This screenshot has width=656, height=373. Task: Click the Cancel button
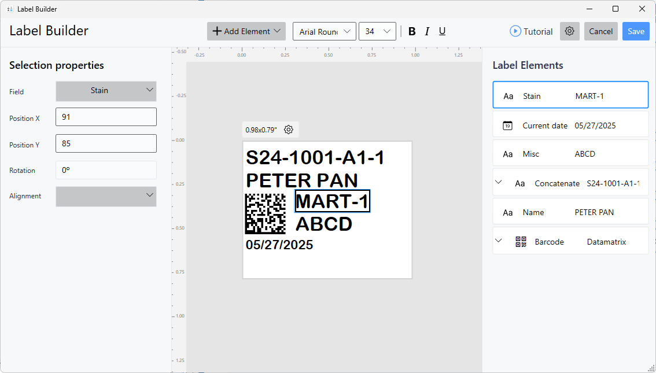coord(600,31)
